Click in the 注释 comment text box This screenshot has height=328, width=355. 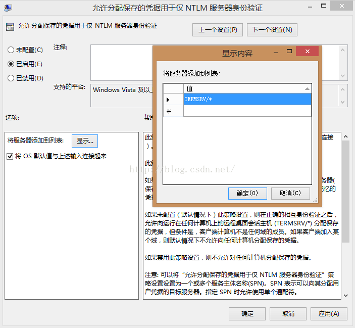122,63
